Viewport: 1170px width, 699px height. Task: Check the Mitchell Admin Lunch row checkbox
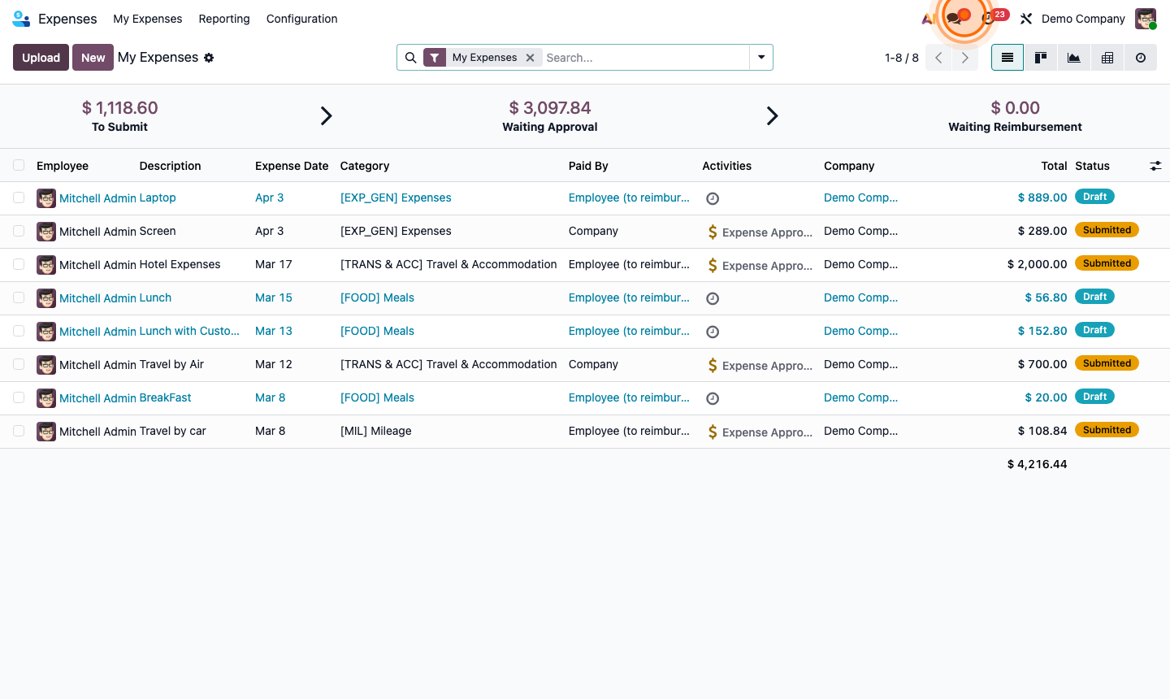[19, 298]
